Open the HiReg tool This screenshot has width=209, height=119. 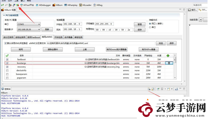98,5
